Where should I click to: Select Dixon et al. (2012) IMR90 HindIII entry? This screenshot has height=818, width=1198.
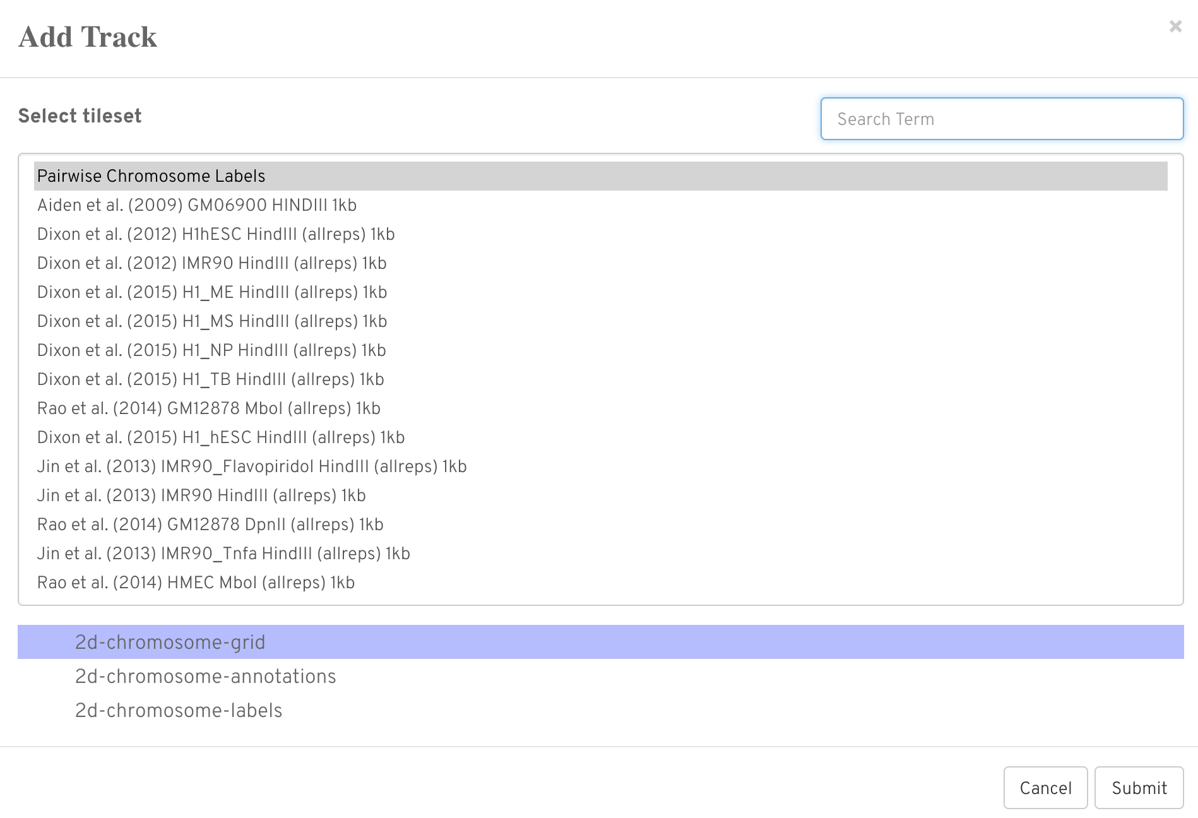(211, 263)
